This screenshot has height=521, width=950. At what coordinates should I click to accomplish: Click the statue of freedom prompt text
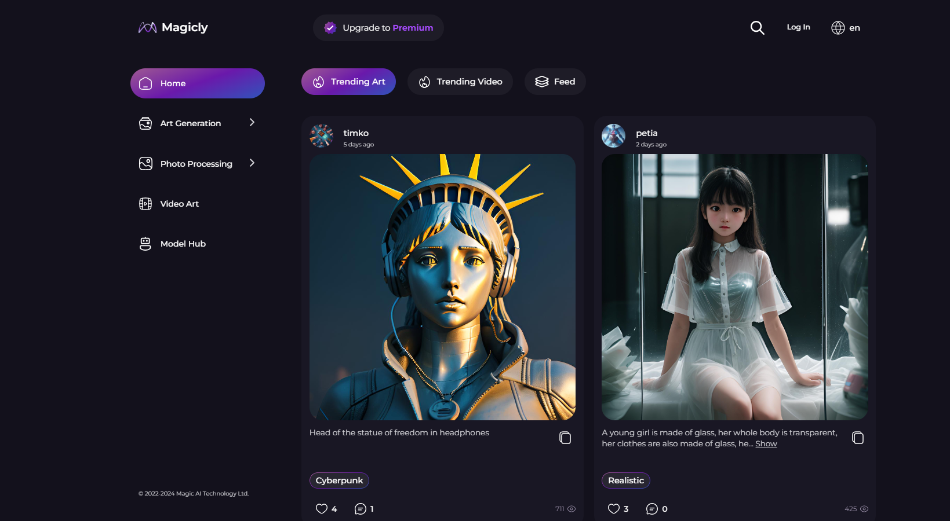[399, 432]
